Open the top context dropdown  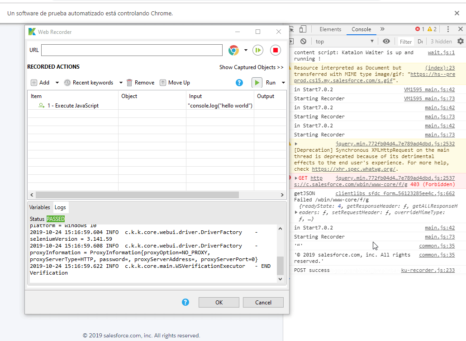(344, 41)
